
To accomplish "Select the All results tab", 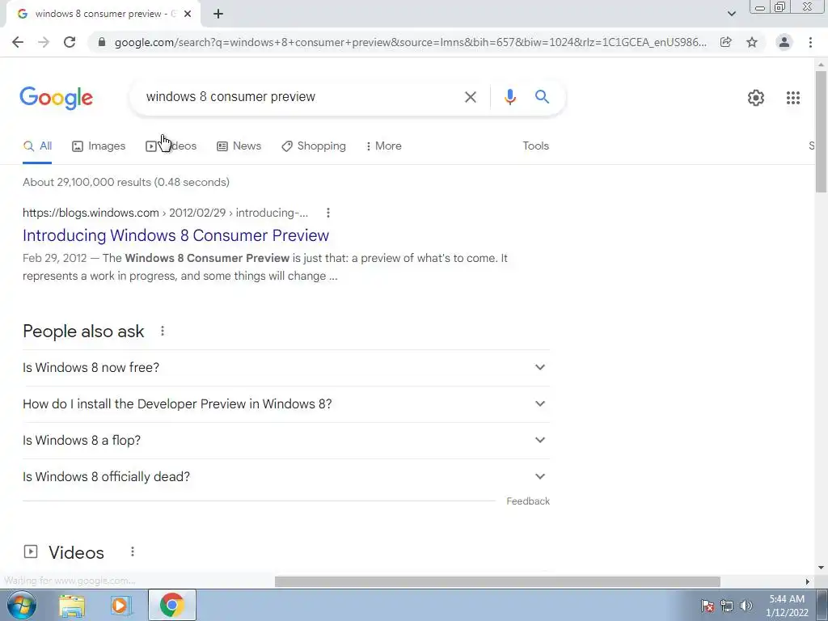I will (x=37, y=146).
